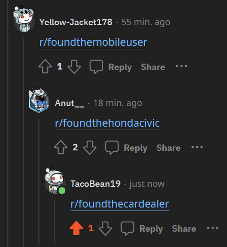This screenshot has width=227, height=247.
Task: Open the r/foundthemobileuser link
Action: coord(93,42)
